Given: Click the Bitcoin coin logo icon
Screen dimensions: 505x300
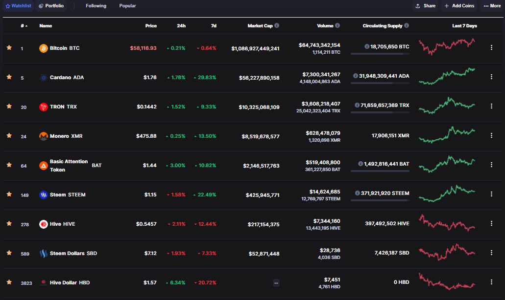Looking at the screenshot, I should click(44, 48).
